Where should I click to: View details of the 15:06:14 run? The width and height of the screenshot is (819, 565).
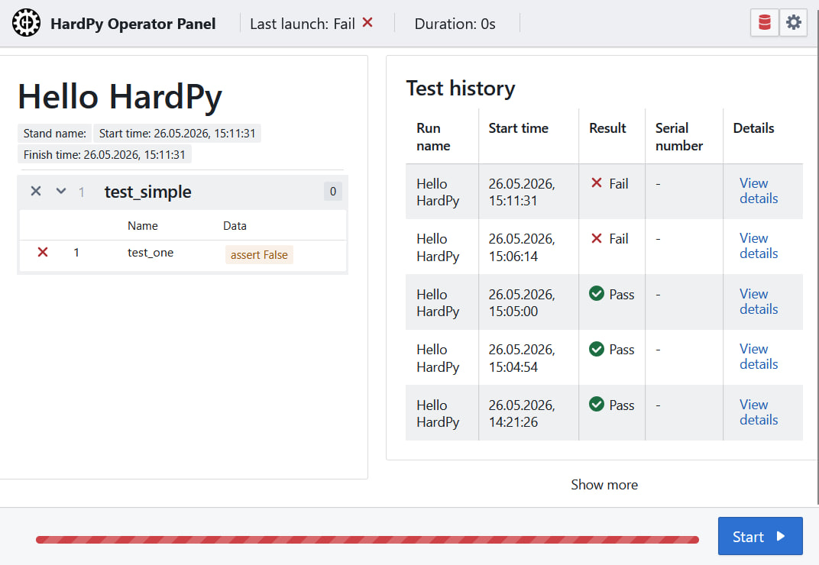point(759,246)
